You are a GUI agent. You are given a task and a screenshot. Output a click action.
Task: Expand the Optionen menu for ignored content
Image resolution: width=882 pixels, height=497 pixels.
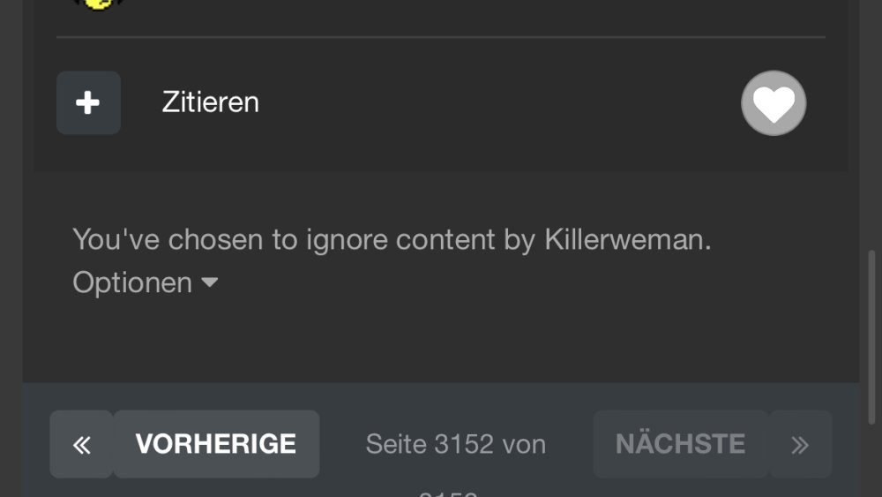[146, 282]
